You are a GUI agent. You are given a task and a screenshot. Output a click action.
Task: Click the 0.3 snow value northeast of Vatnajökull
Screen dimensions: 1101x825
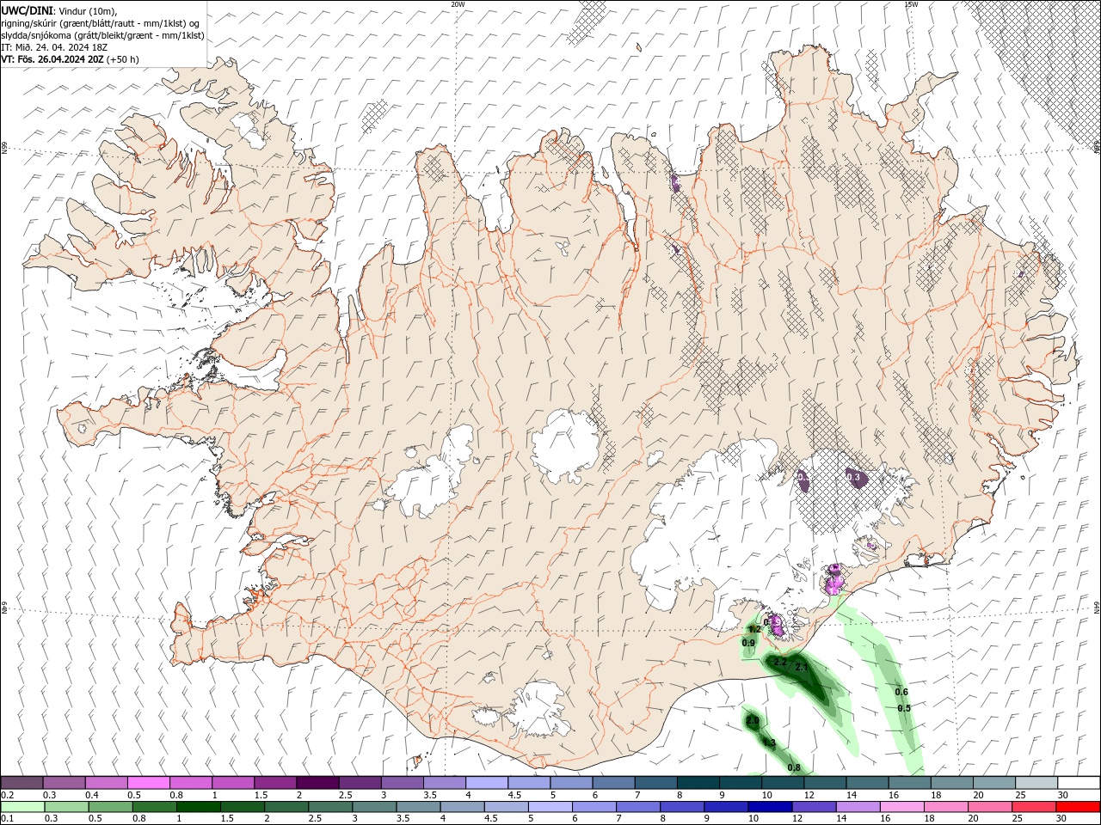(x=852, y=476)
